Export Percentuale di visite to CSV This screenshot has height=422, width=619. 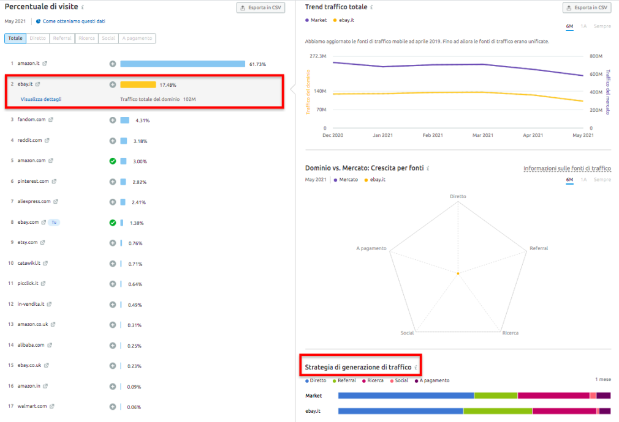[x=261, y=7]
